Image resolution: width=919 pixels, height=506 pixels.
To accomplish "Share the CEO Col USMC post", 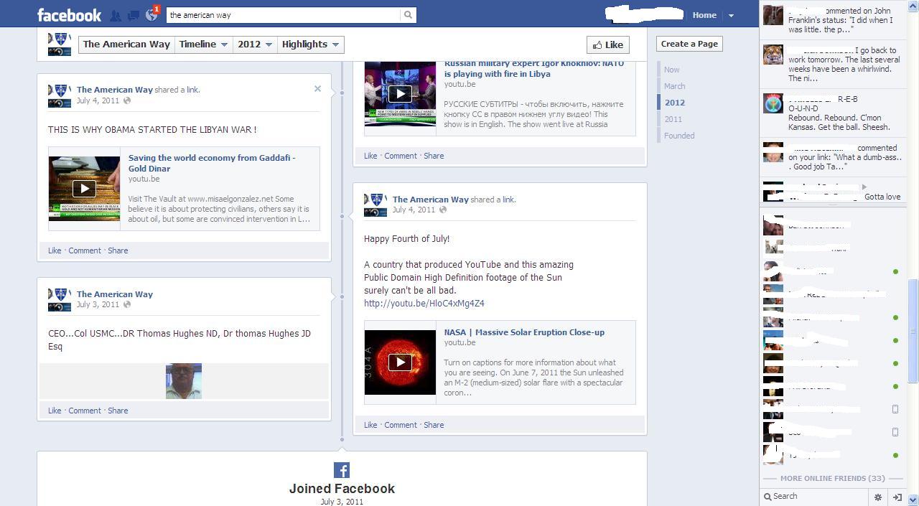I will pyautogui.click(x=118, y=411).
